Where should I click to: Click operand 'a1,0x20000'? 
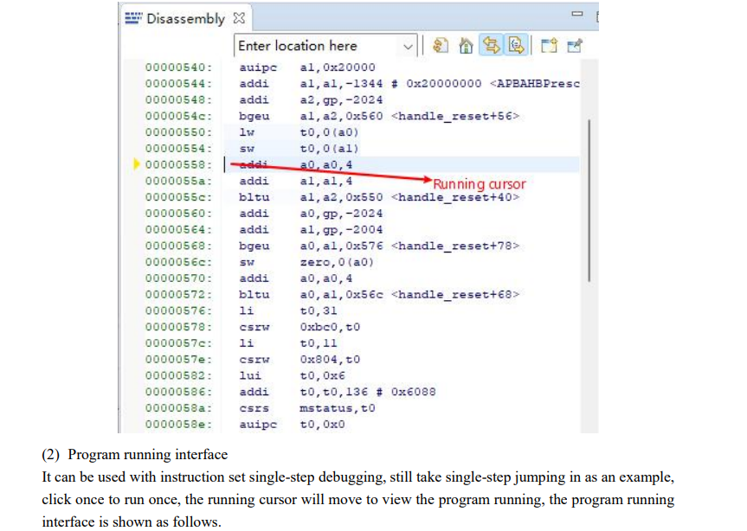coord(338,67)
